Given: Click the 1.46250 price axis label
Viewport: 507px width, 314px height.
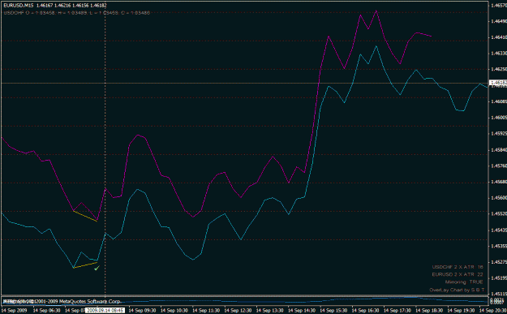Looking at the screenshot, I should click(499, 69).
